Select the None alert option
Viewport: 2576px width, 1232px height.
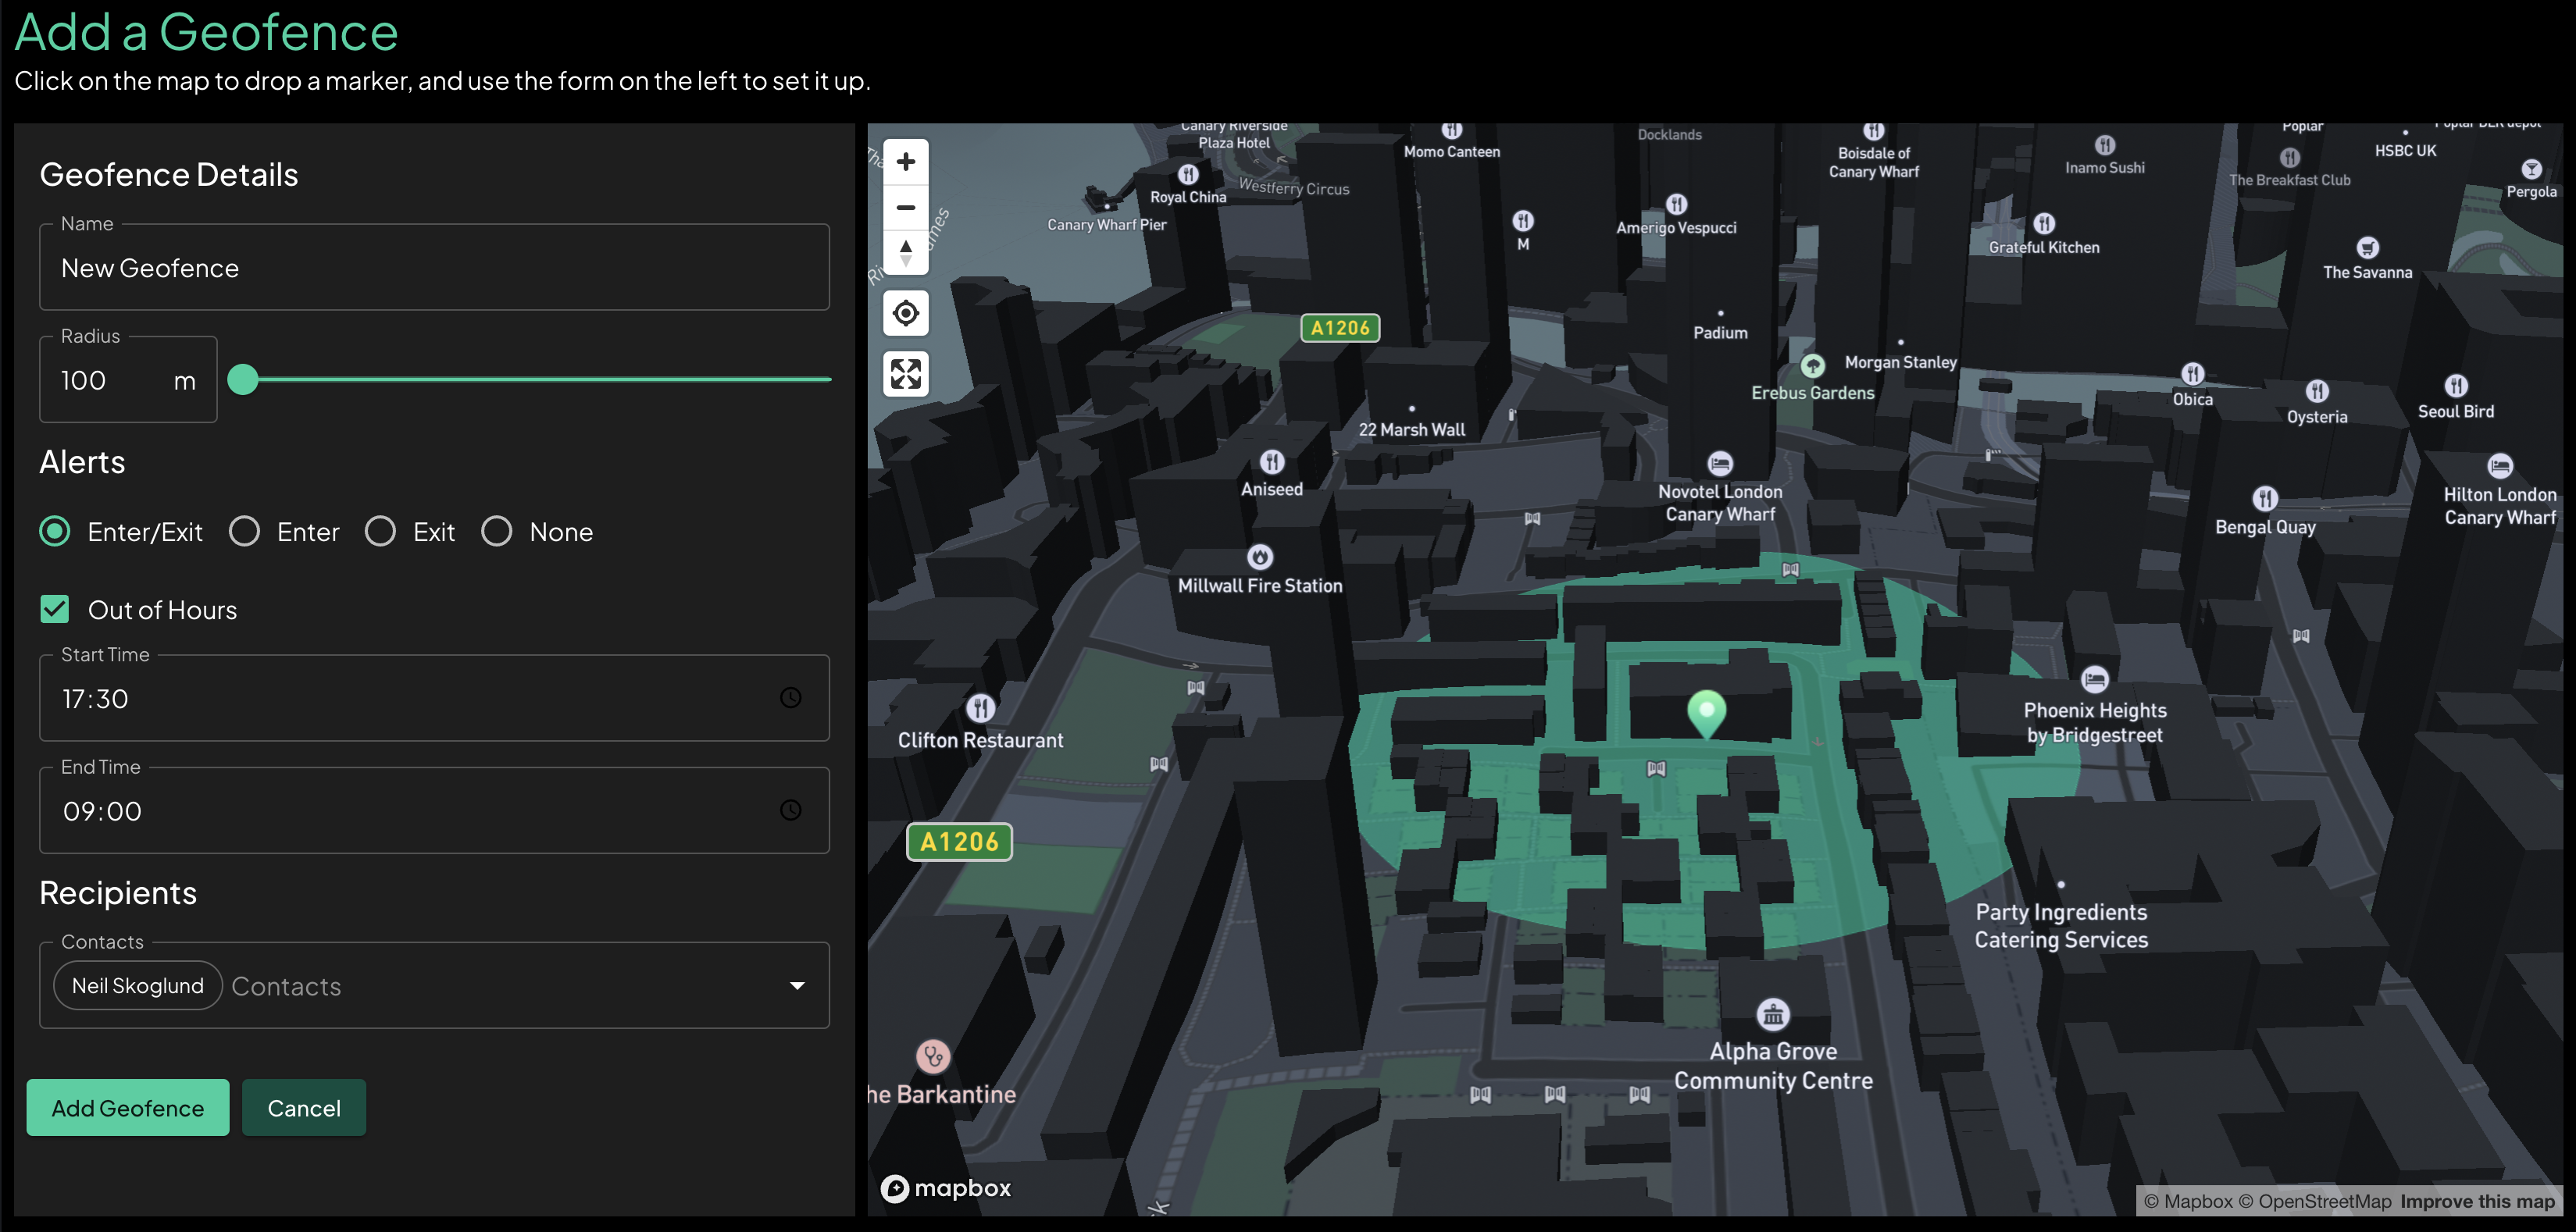[x=496, y=532]
